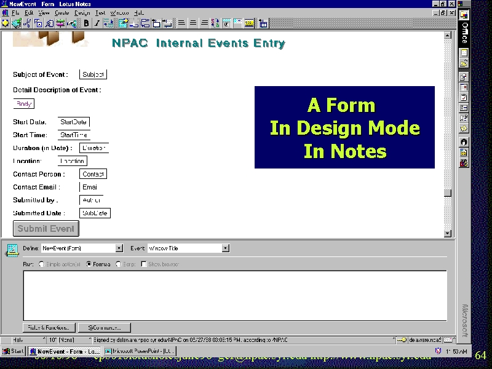Viewport: 492px width, 369px height.
Task: Select the Subject field on the form
Action: pyautogui.click(x=93, y=74)
